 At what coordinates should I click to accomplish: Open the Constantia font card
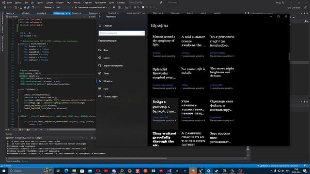[222, 114]
